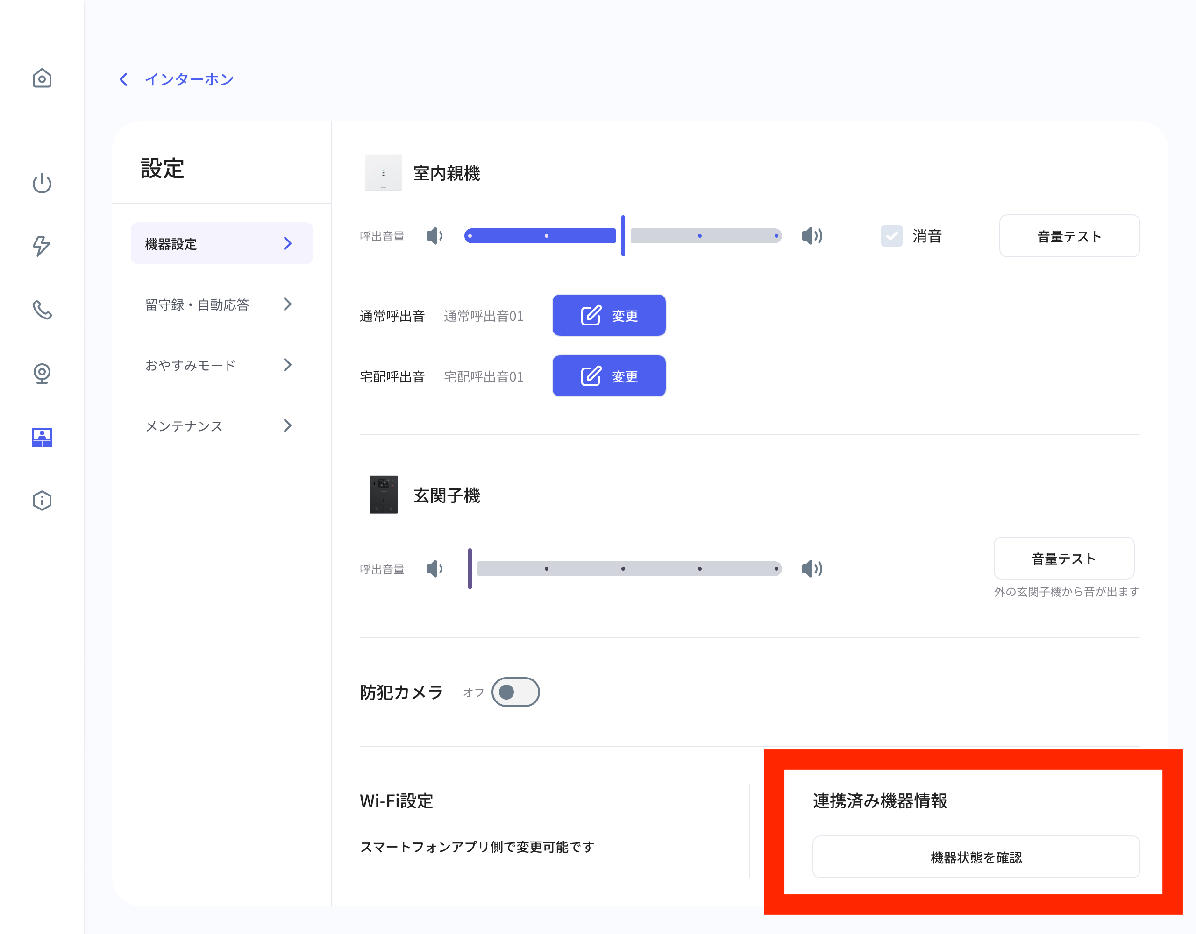The width and height of the screenshot is (1196, 934).
Task: Click 変更 button for 通常呼出音
Action: pyautogui.click(x=609, y=315)
